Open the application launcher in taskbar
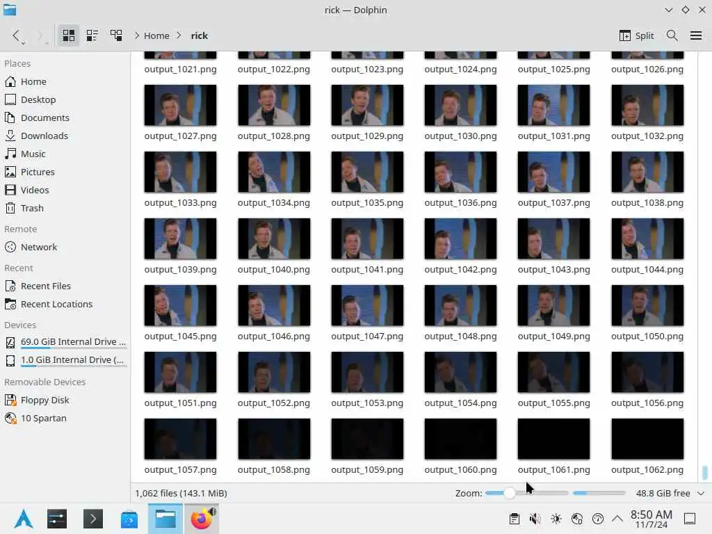 coord(23,519)
